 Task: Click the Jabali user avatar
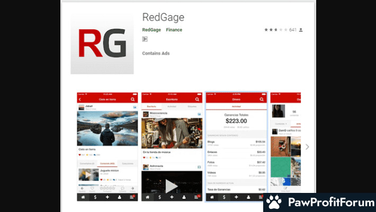pos(82,107)
